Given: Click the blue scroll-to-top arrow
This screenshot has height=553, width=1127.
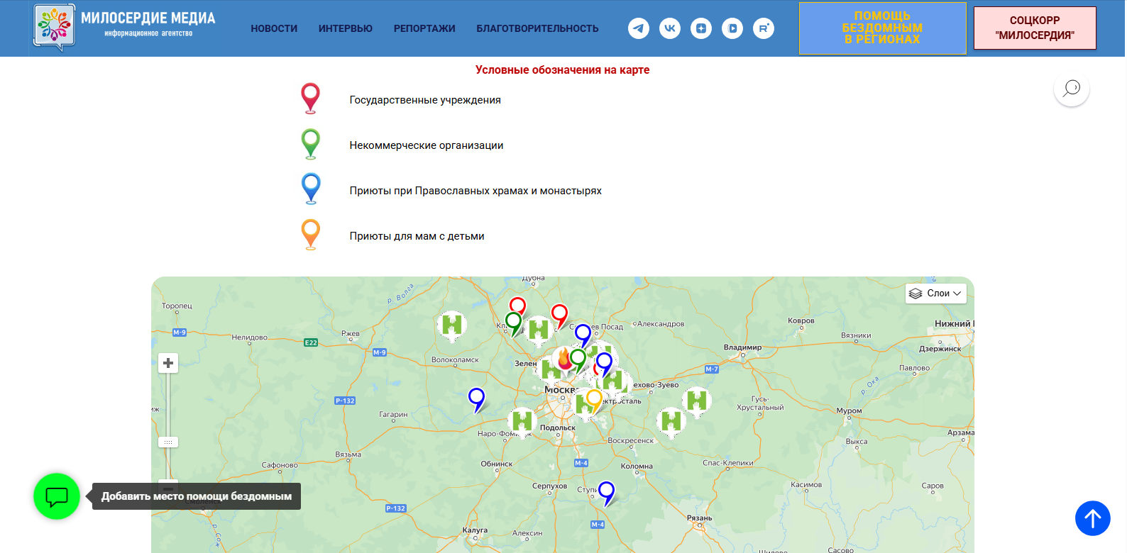Looking at the screenshot, I should [x=1093, y=518].
